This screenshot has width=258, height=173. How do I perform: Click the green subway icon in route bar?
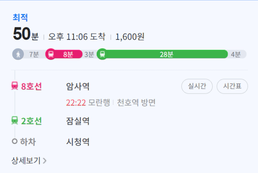102,54
